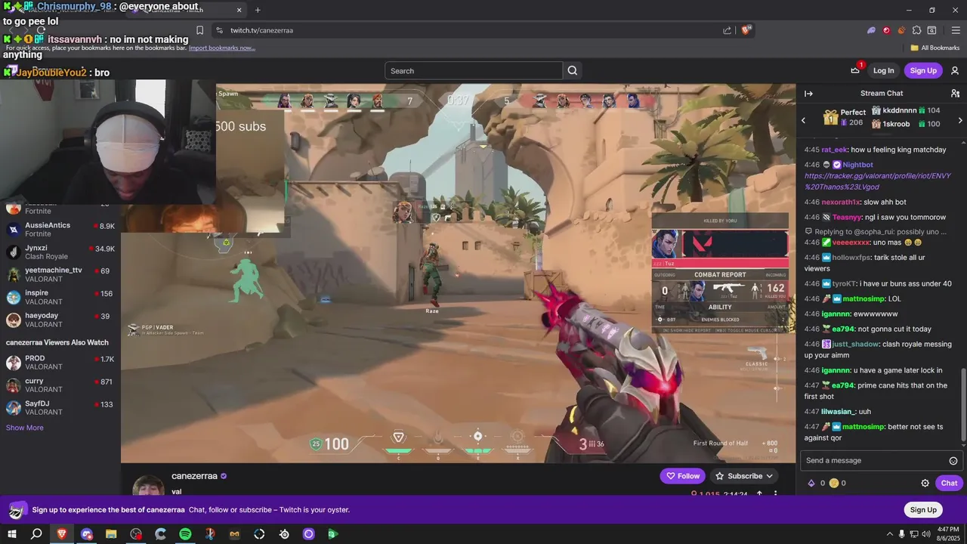Click the Bits diamond balance icon
This screenshot has height=544, width=967.
click(x=811, y=483)
